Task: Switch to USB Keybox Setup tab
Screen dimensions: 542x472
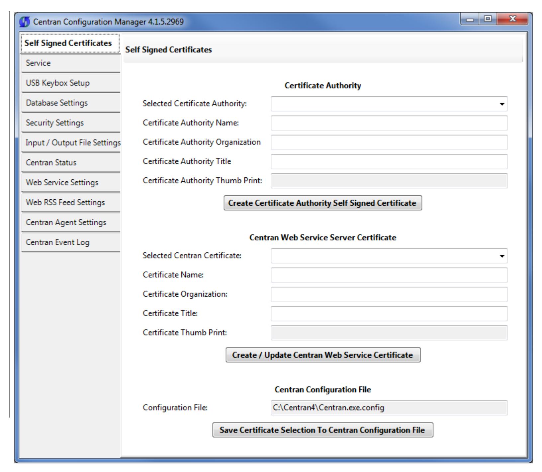Action: point(70,83)
